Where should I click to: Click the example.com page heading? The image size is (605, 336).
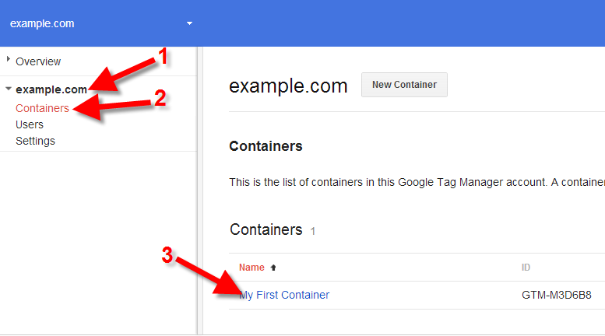288,86
